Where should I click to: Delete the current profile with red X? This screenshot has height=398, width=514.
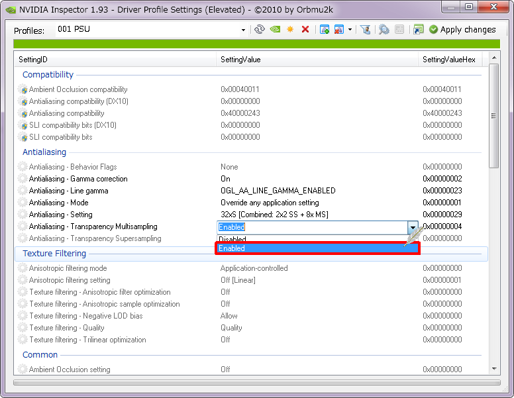click(305, 30)
